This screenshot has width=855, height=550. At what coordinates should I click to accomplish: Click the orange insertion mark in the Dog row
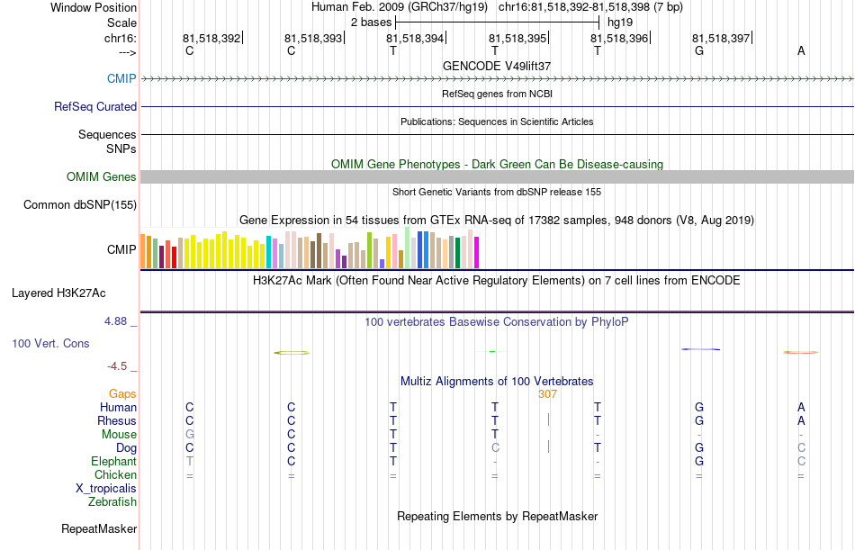pyautogui.click(x=549, y=446)
